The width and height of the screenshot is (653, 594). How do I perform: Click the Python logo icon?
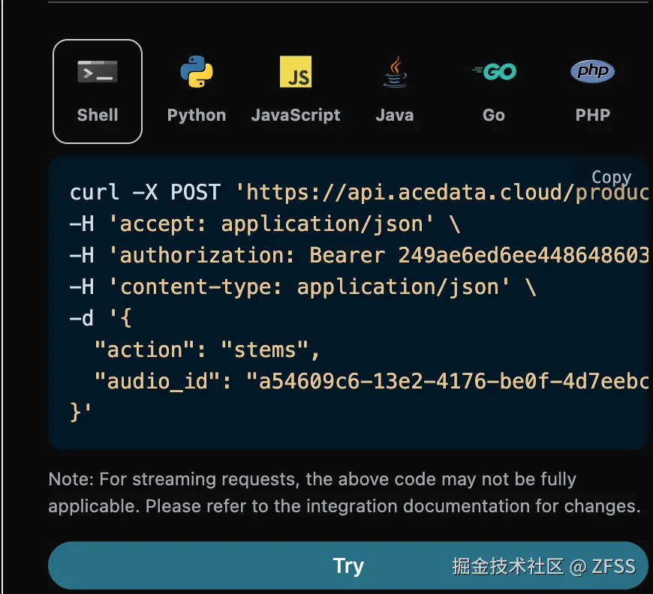pos(197,71)
